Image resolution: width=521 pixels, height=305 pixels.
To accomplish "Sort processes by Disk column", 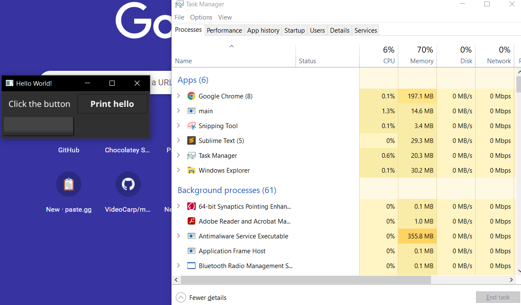I will [456, 56].
